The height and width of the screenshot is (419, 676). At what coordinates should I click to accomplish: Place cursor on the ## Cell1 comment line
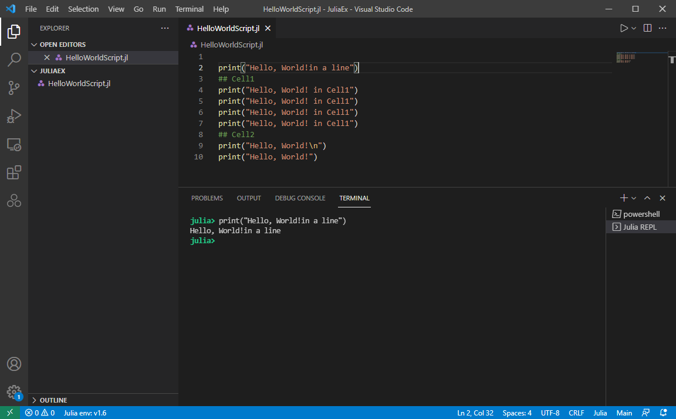tap(236, 79)
